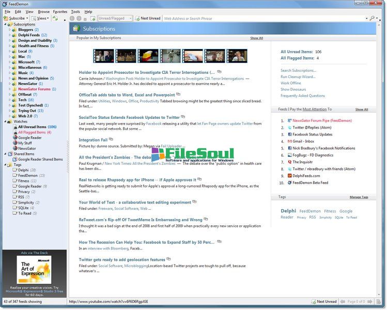
Task: Click the Back navigation arrow in toolbar
Action: tap(72, 18)
